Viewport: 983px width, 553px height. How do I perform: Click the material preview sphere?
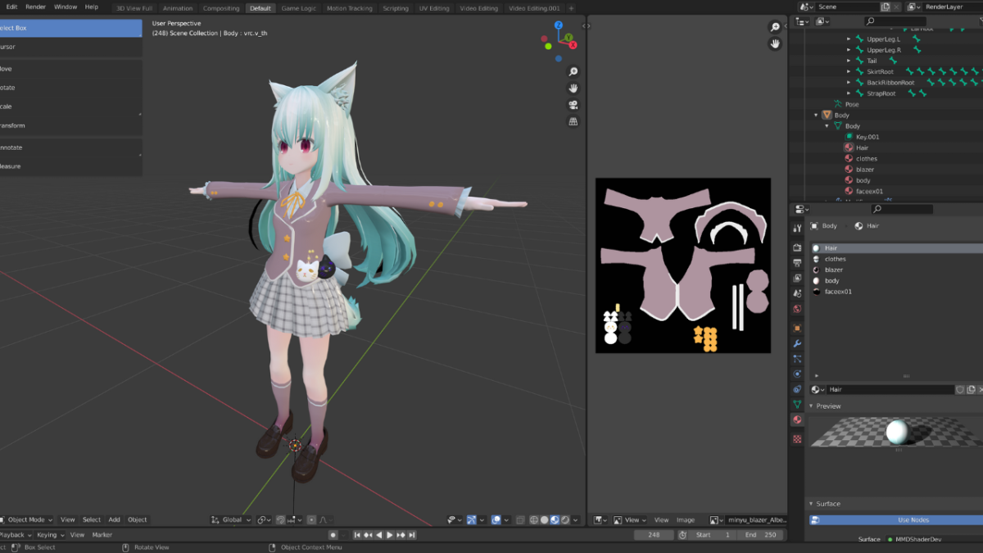click(x=897, y=430)
